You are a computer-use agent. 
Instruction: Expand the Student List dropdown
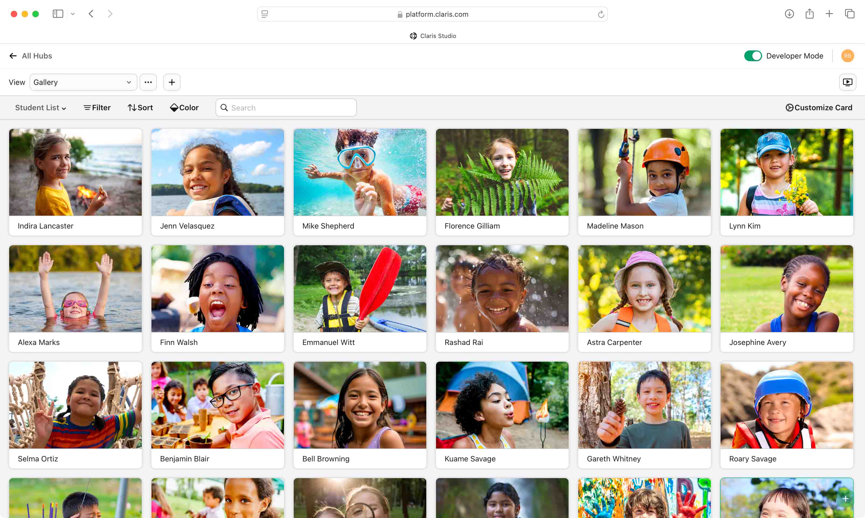click(x=40, y=108)
